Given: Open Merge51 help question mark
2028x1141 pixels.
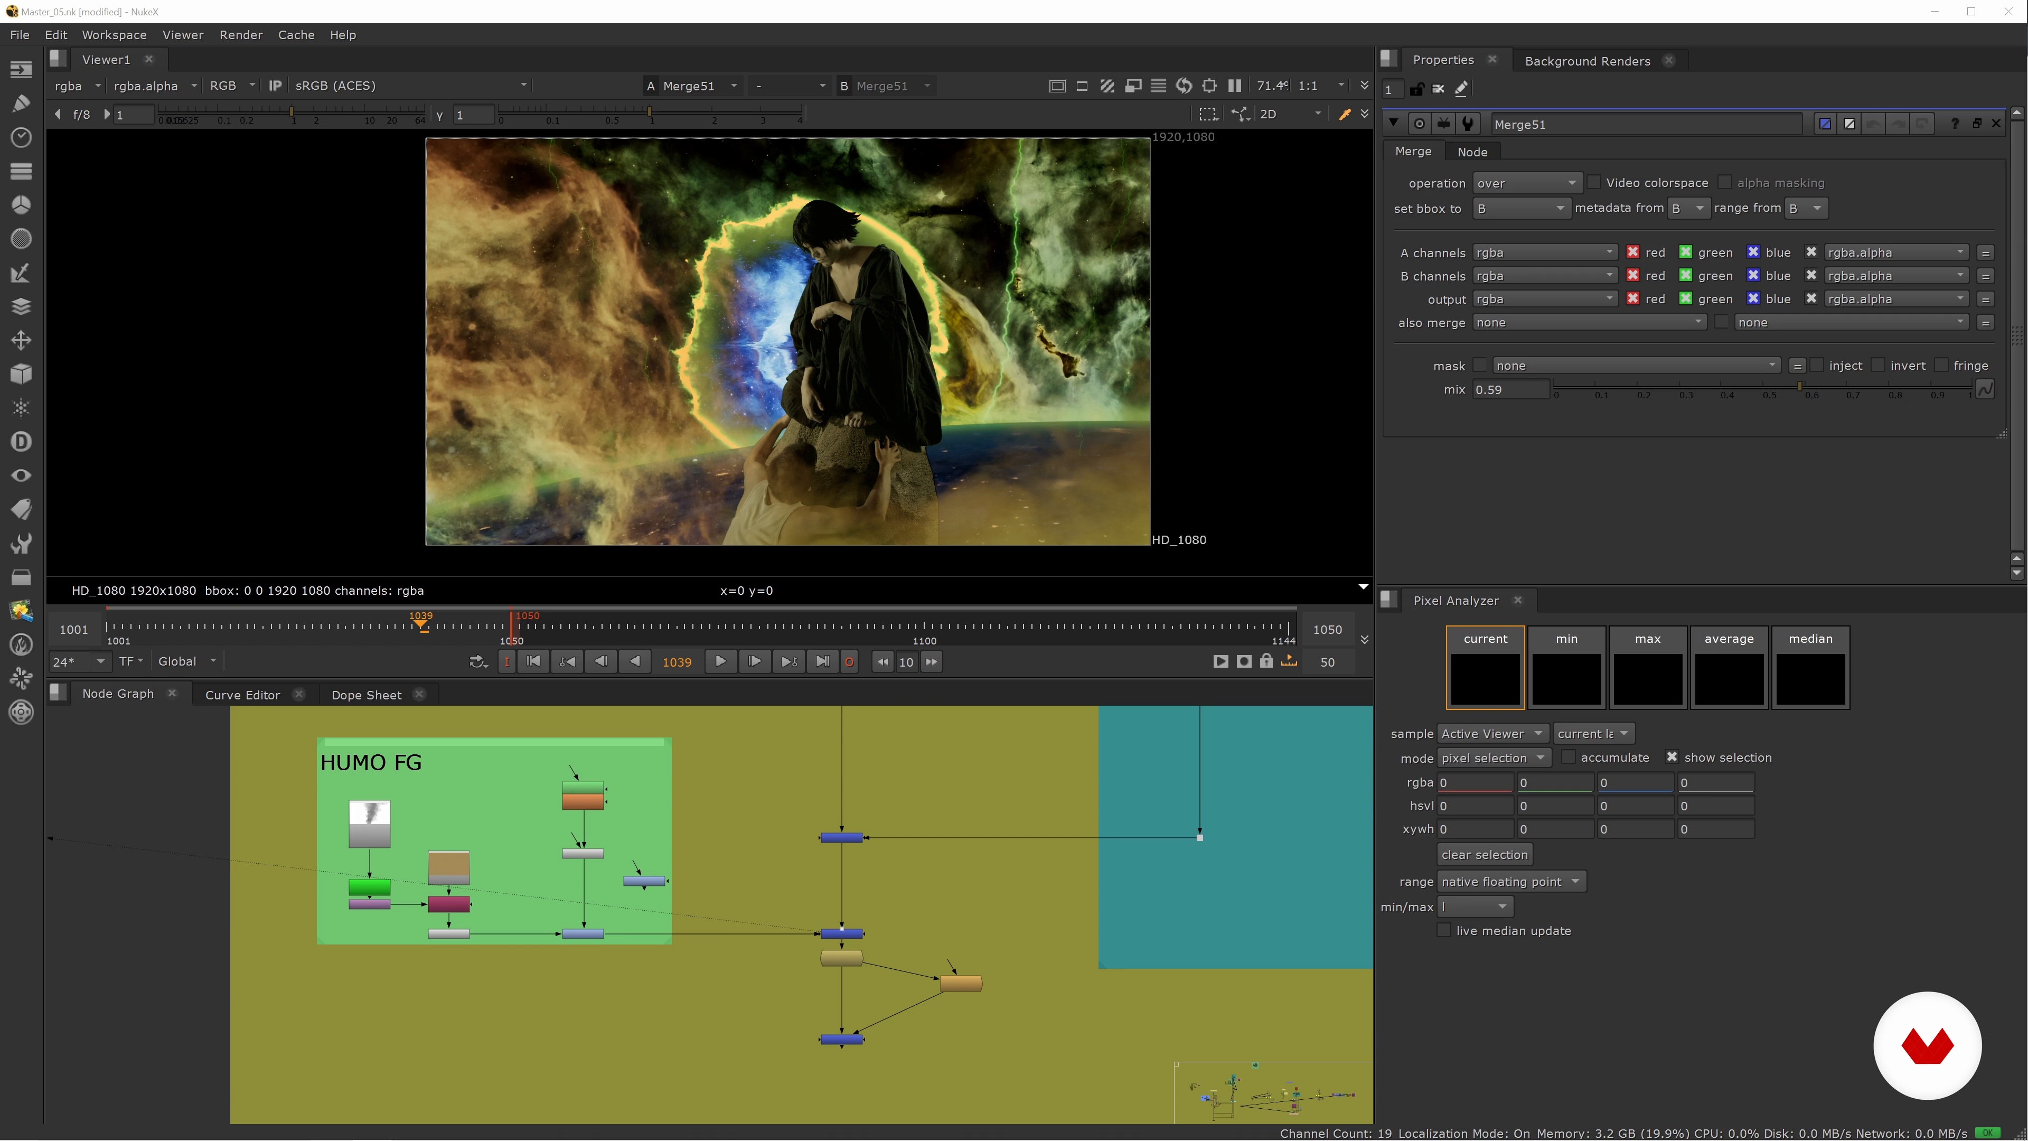Looking at the screenshot, I should click(x=1954, y=124).
